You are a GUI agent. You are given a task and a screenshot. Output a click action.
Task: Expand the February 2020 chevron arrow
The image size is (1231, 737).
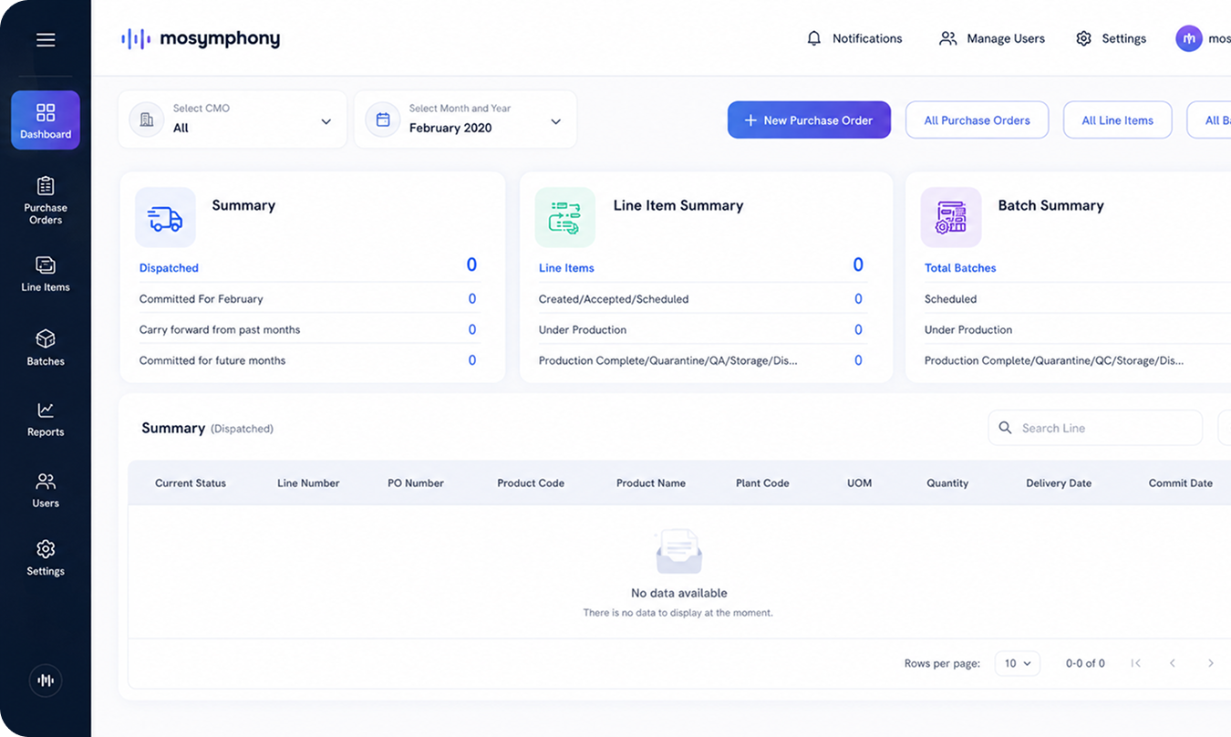556,121
